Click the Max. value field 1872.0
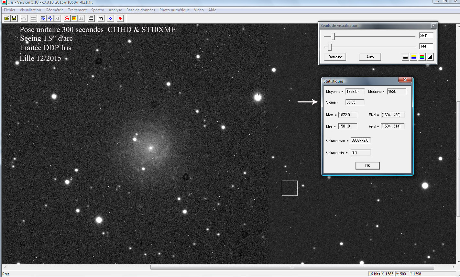This screenshot has width=460, height=277. click(x=347, y=115)
